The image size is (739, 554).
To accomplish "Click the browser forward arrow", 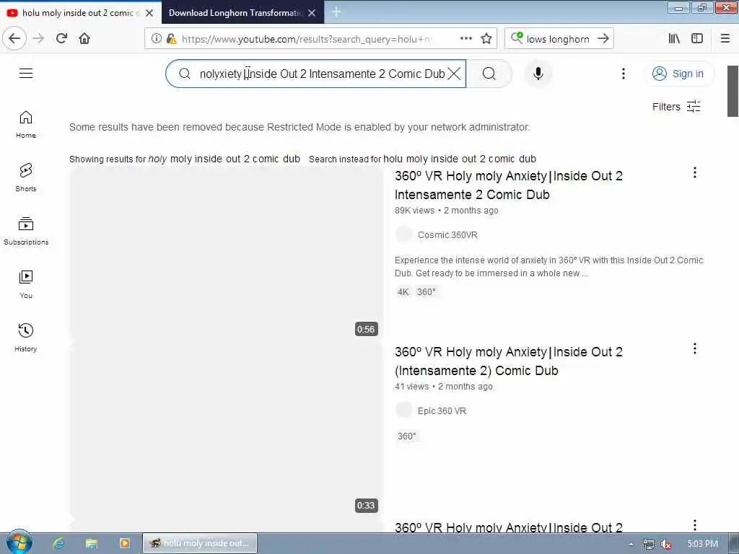I will click(x=38, y=38).
